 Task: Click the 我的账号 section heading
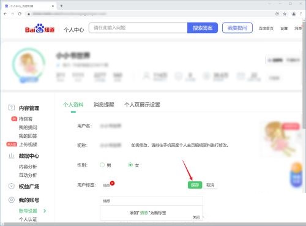click(29, 200)
